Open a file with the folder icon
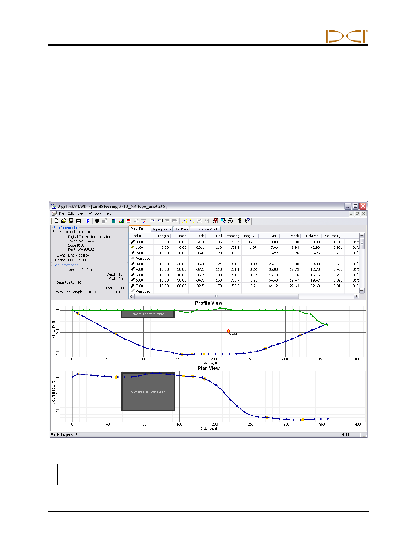The width and height of the screenshot is (417, 540). click(x=64, y=221)
